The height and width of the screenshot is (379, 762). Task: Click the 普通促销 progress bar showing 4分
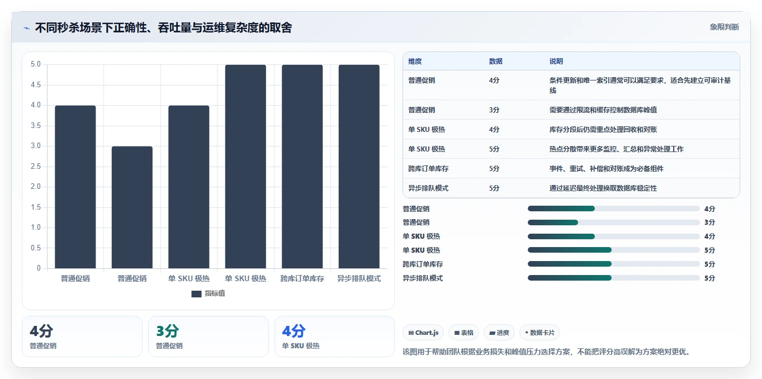point(614,209)
